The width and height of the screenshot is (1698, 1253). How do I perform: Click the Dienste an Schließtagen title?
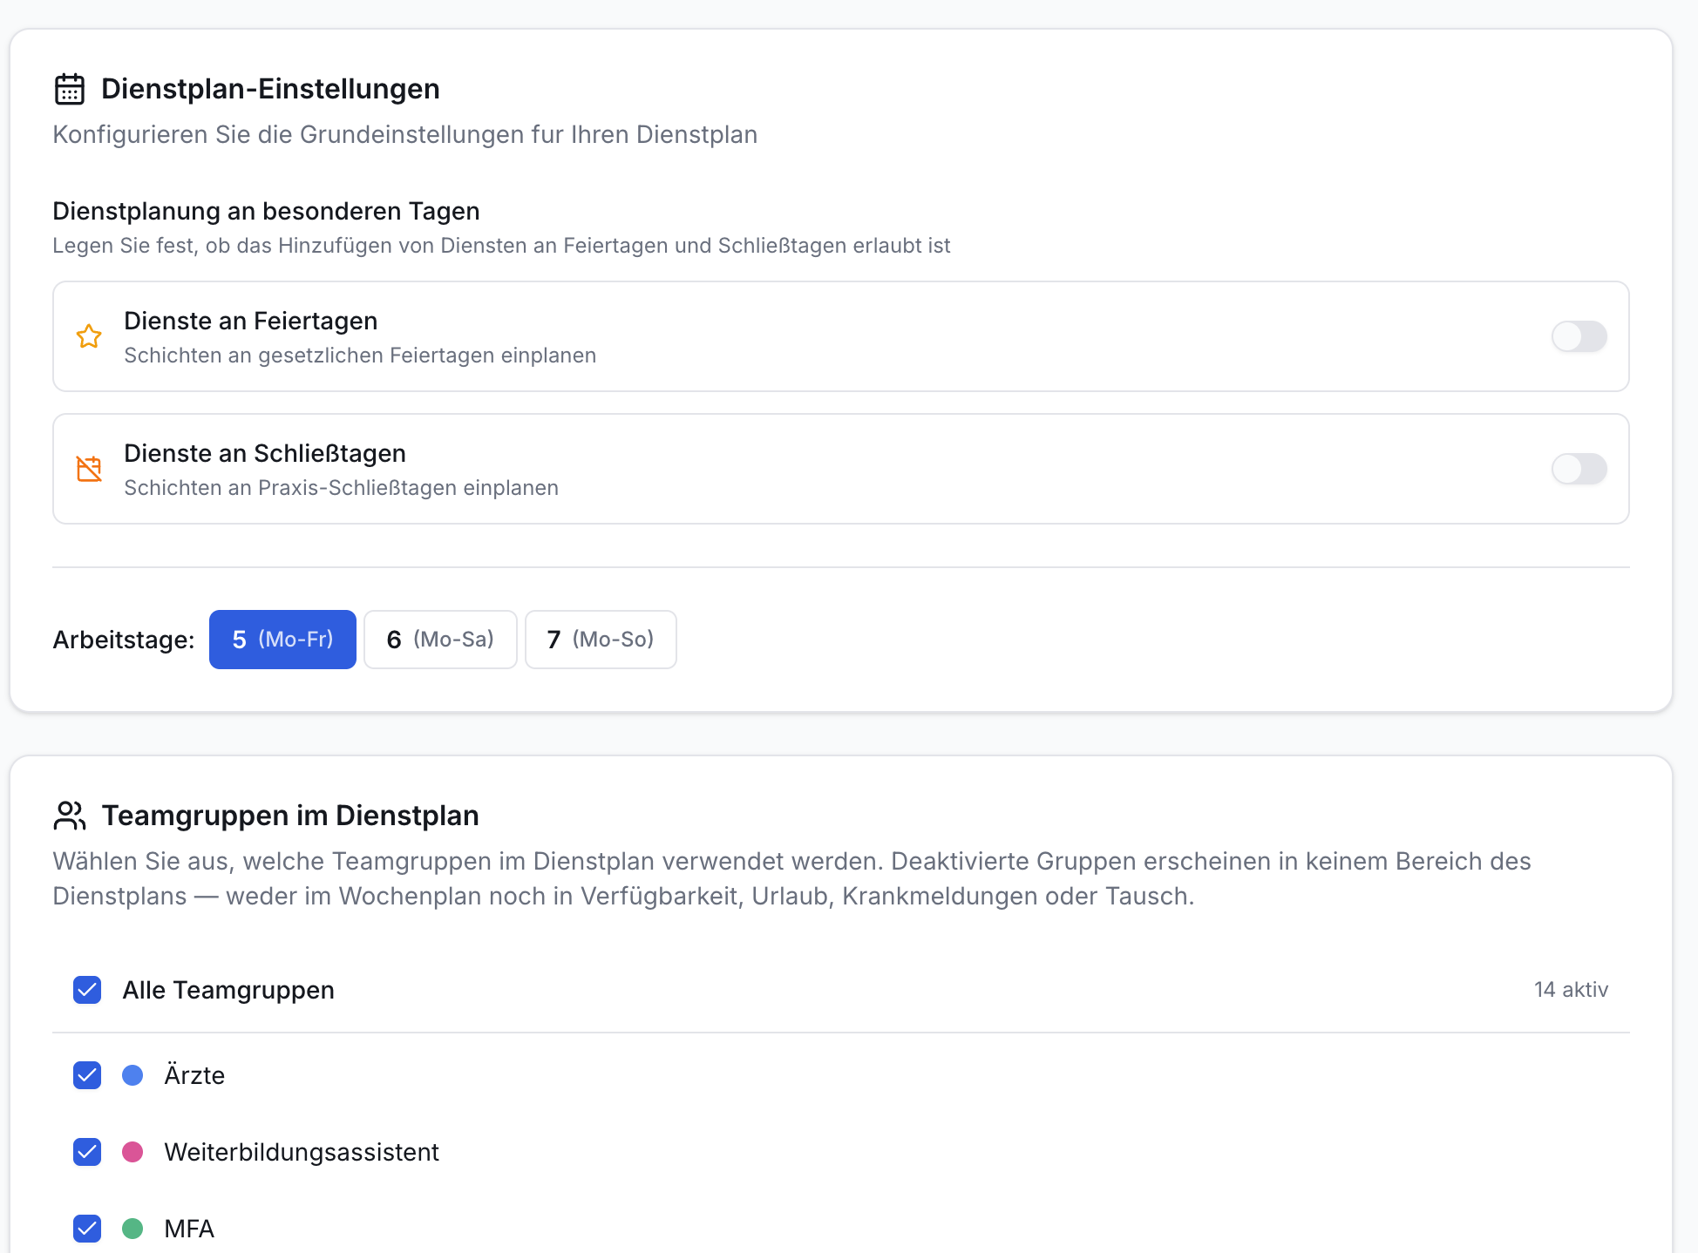pyautogui.click(x=265, y=453)
